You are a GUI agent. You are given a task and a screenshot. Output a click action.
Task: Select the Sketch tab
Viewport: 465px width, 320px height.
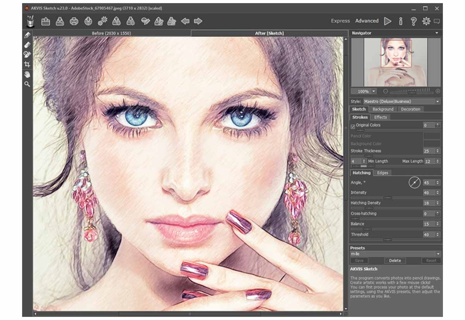359,109
